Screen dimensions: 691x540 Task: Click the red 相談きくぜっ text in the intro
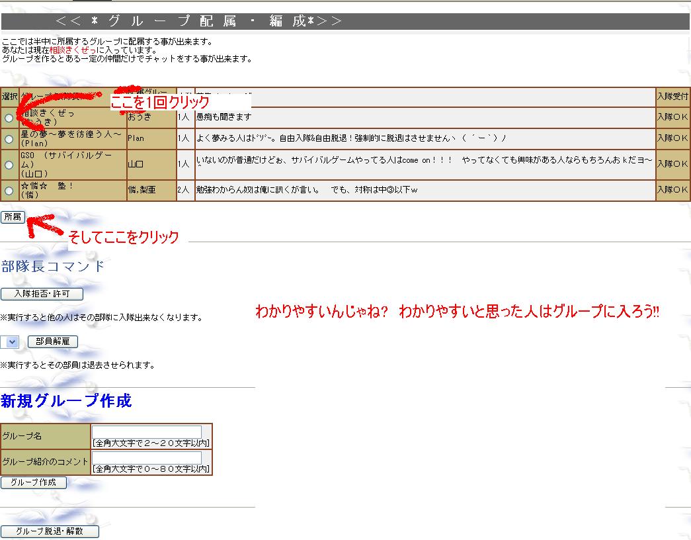tap(72, 50)
